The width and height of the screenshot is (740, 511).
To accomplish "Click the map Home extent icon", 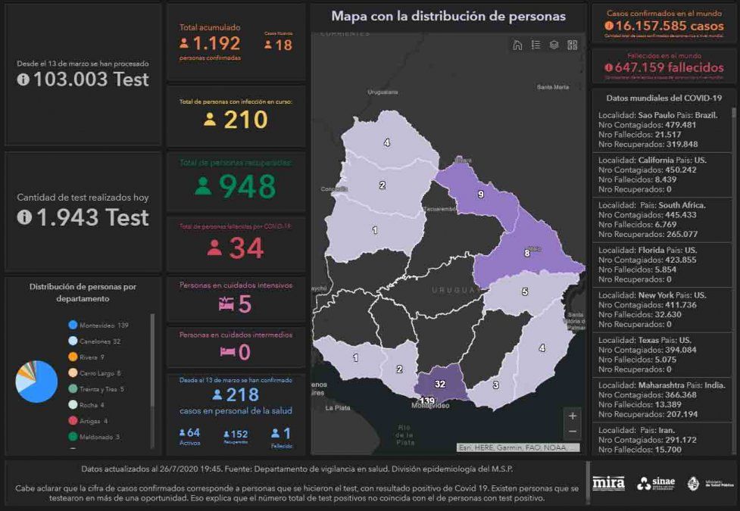I will [517, 45].
